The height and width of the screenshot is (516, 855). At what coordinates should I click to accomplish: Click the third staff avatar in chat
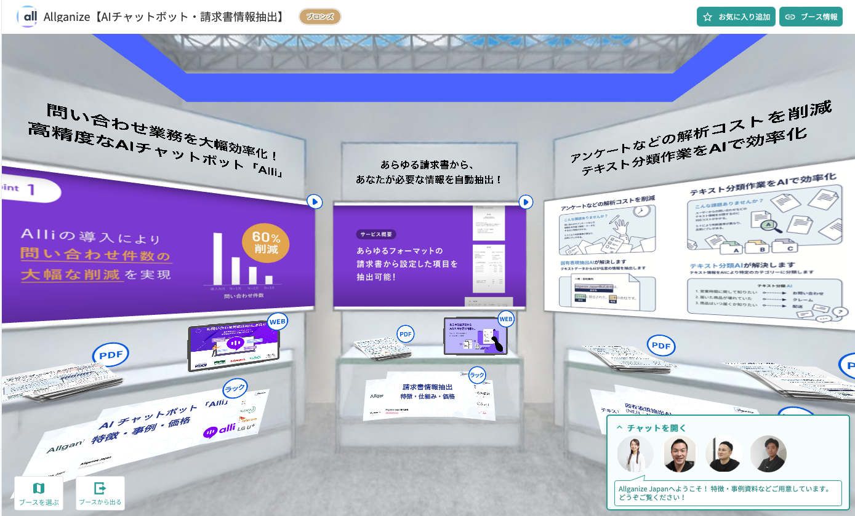[x=724, y=454]
